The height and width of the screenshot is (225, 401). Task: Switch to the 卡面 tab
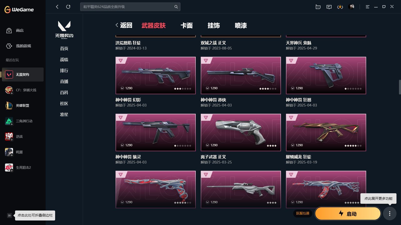coord(187,25)
